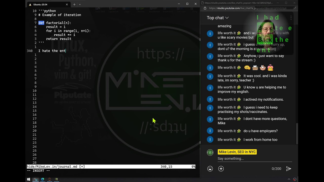Click the 'return result' line in vim
324x182 pixels.
coord(59,39)
